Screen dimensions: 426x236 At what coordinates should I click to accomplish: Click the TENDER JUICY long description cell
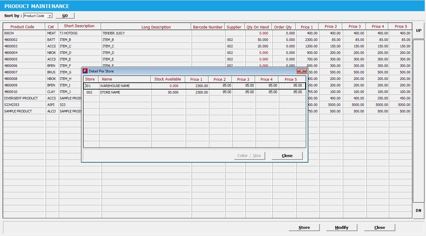click(146, 33)
